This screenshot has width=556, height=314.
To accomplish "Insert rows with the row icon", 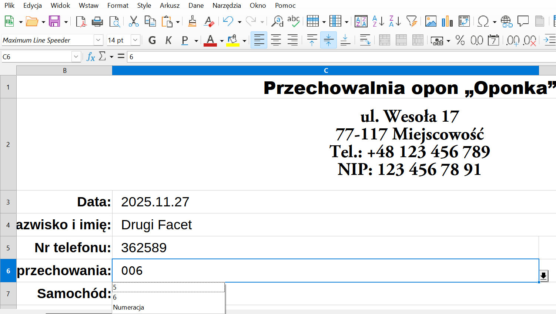I will pyautogui.click(x=313, y=21).
